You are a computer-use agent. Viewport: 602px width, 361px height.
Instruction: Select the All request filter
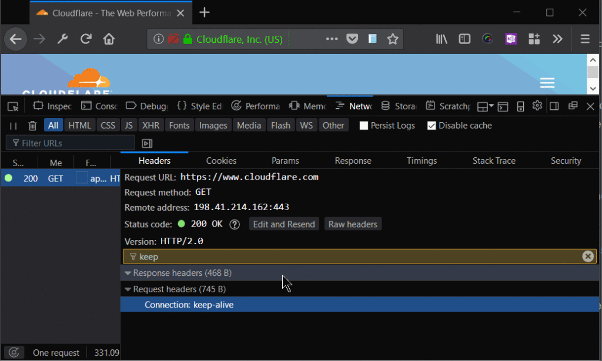pos(53,125)
